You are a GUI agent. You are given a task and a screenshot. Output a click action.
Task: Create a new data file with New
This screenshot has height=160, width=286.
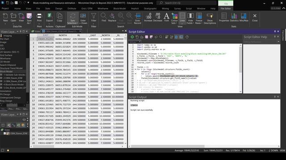[5, 18]
